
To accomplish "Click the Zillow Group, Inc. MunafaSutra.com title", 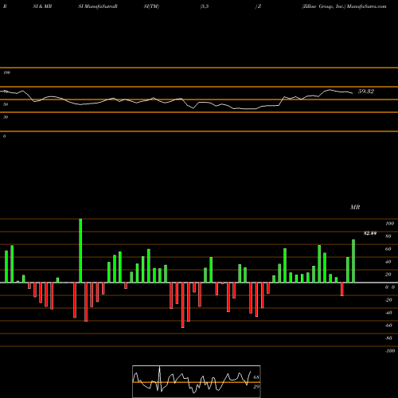I will (x=344, y=6).
